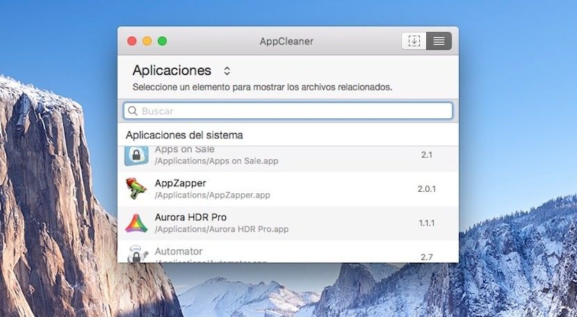Image resolution: width=577 pixels, height=317 pixels.
Task: Select the Automator robot icon
Action: 137,254
